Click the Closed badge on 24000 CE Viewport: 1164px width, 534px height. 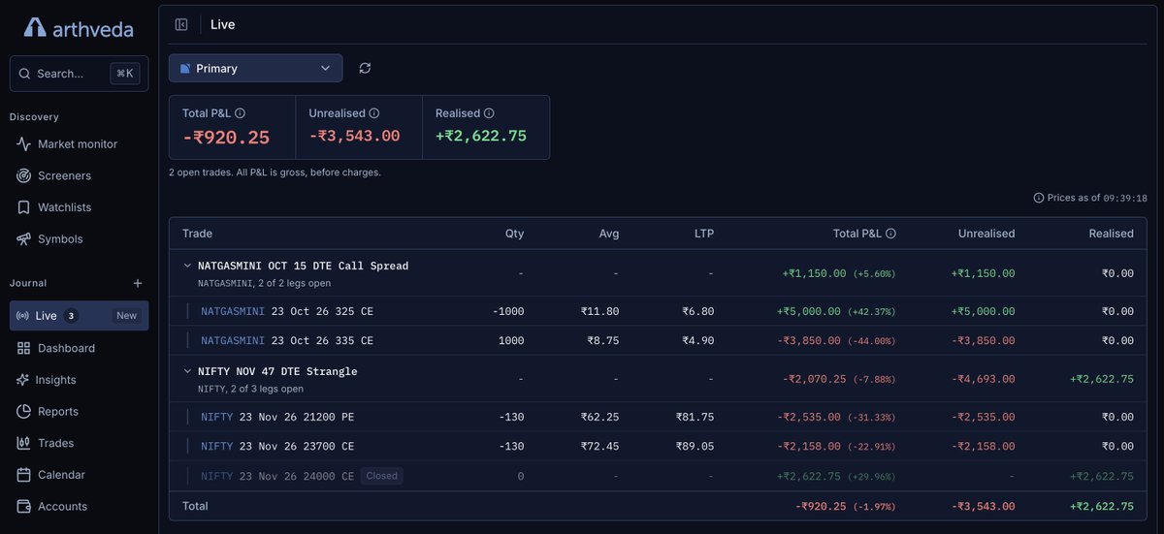coord(381,476)
